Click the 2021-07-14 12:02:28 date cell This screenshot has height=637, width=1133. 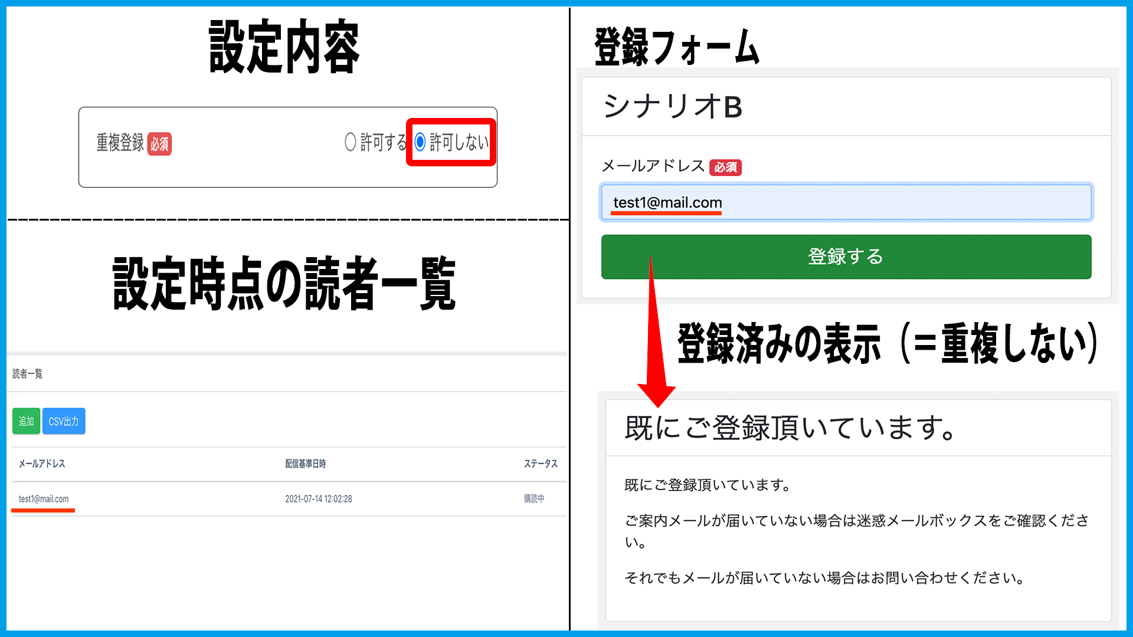pyautogui.click(x=318, y=499)
